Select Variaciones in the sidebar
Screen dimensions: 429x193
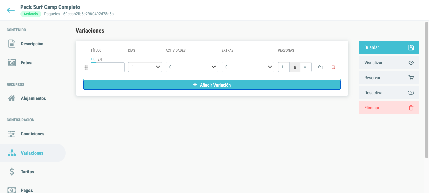[x=33, y=153]
